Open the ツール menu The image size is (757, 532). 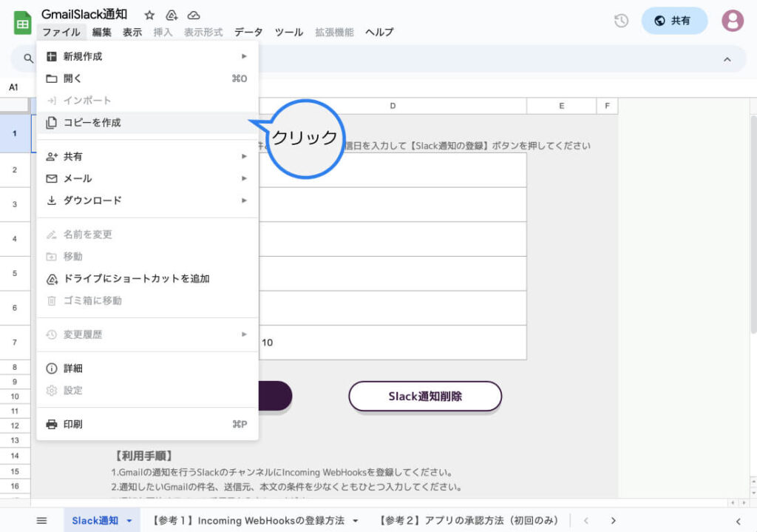click(289, 33)
